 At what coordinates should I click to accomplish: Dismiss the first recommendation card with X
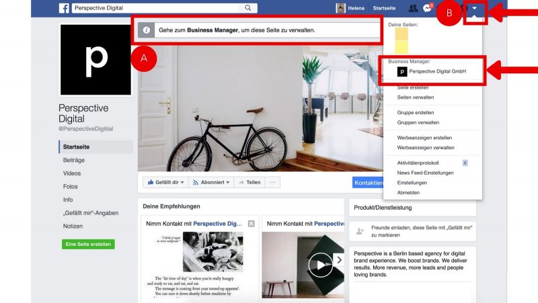[x=252, y=224]
